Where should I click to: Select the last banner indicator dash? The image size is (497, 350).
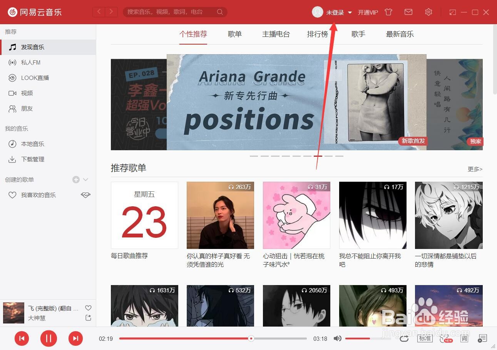click(339, 156)
